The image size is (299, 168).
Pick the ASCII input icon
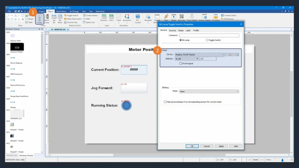[x=111, y=18]
